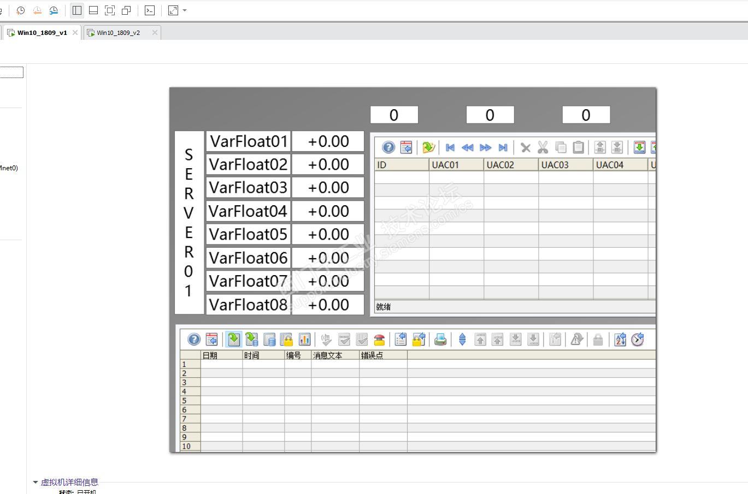
Task: Collapse the 虚拟机详细信息 section
Action: (36, 482)
